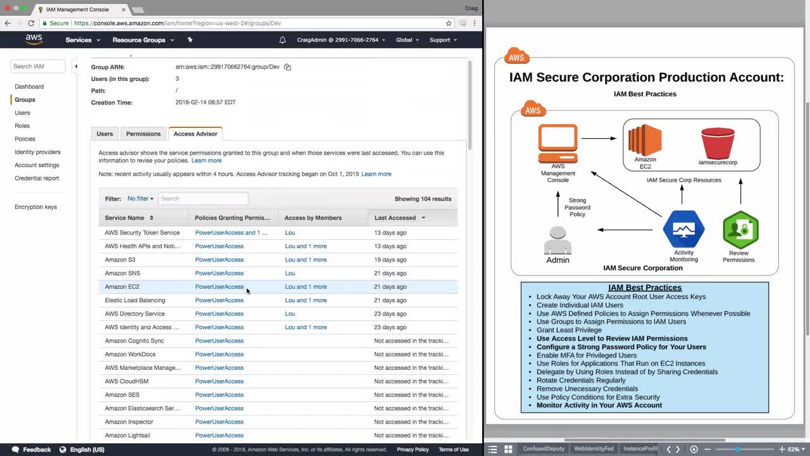Open Encryption keys in IAM sidebar
The width and height of the screenshot is (810, 456).
(35, 207)
